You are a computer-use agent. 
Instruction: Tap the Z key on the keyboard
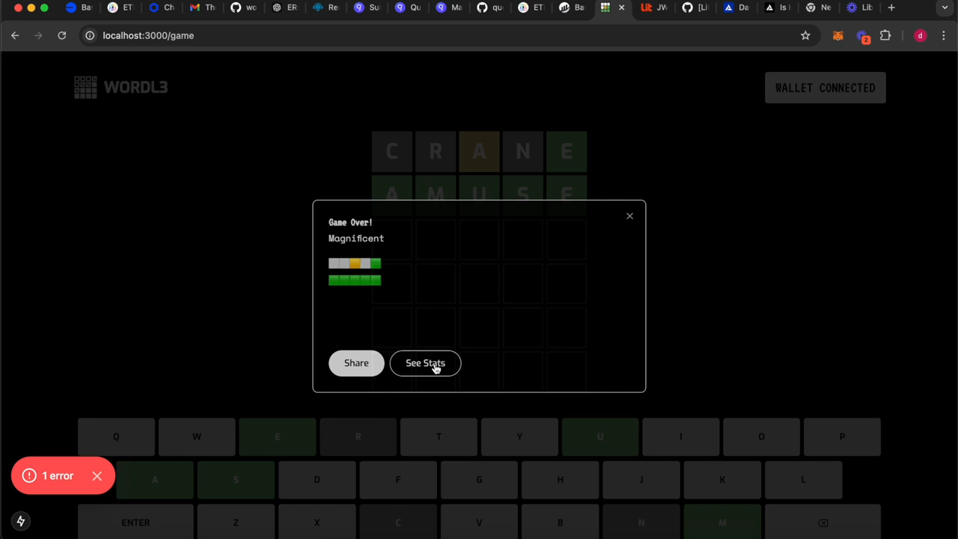(236, 523)
